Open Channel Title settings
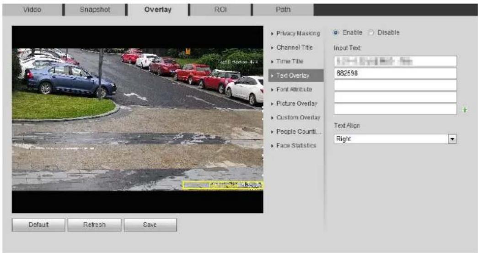 [x=295, y=47]
